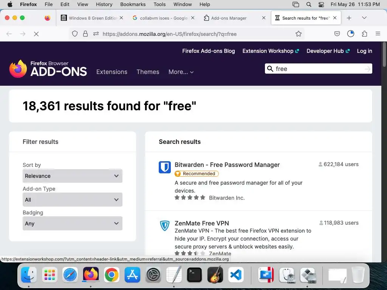Close the Search results for "free" tab
Image resolution: width=387 pixels, height=290 pixels.
point(335,18)
